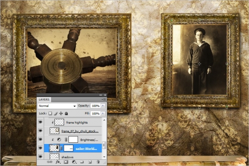
Task: Click the Brightness layer mask thumbnail
Action: 73,139
